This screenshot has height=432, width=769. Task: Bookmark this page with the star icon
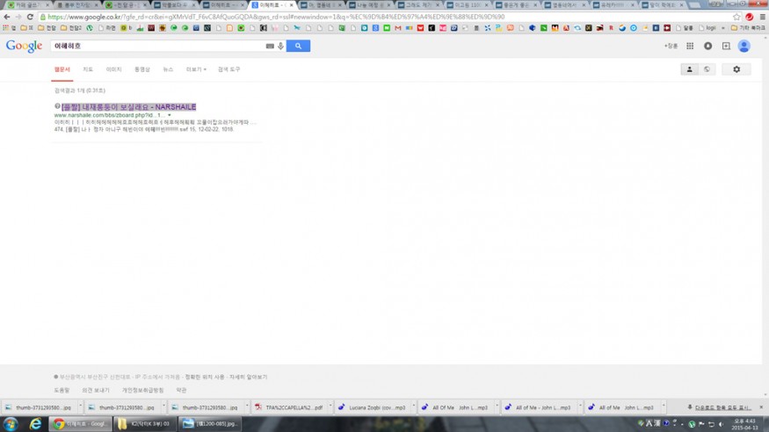(736, 17)
